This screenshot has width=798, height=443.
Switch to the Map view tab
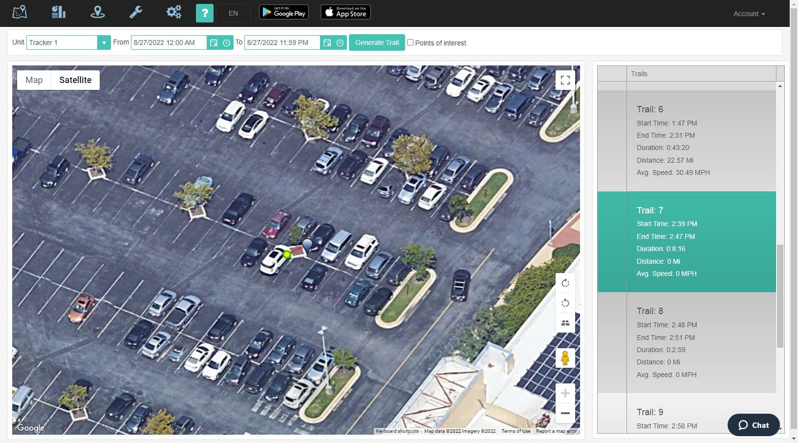pos(34,80)
